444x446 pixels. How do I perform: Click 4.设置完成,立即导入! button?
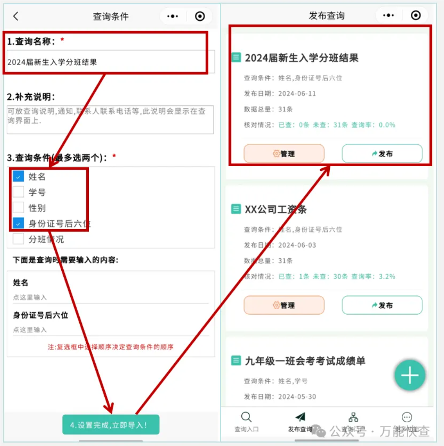(111, 424)
